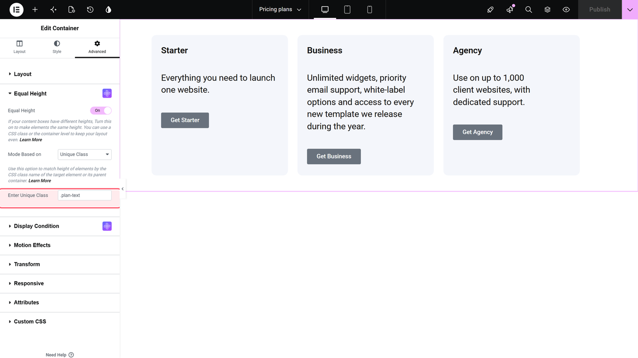Switch to mobile device view
This screenshot has height=358, width=638.
[x=370, y=10]
